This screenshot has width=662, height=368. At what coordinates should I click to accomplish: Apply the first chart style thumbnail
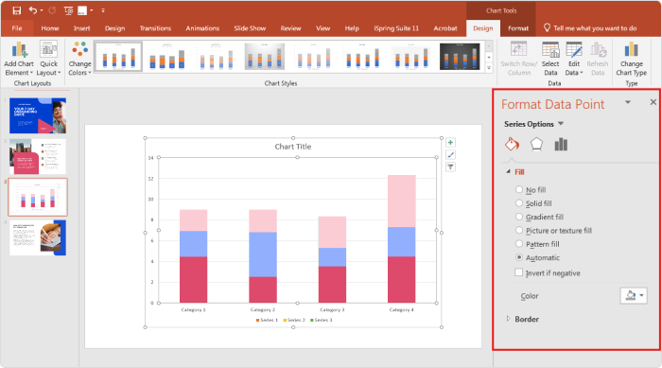(x=118, y=56)
